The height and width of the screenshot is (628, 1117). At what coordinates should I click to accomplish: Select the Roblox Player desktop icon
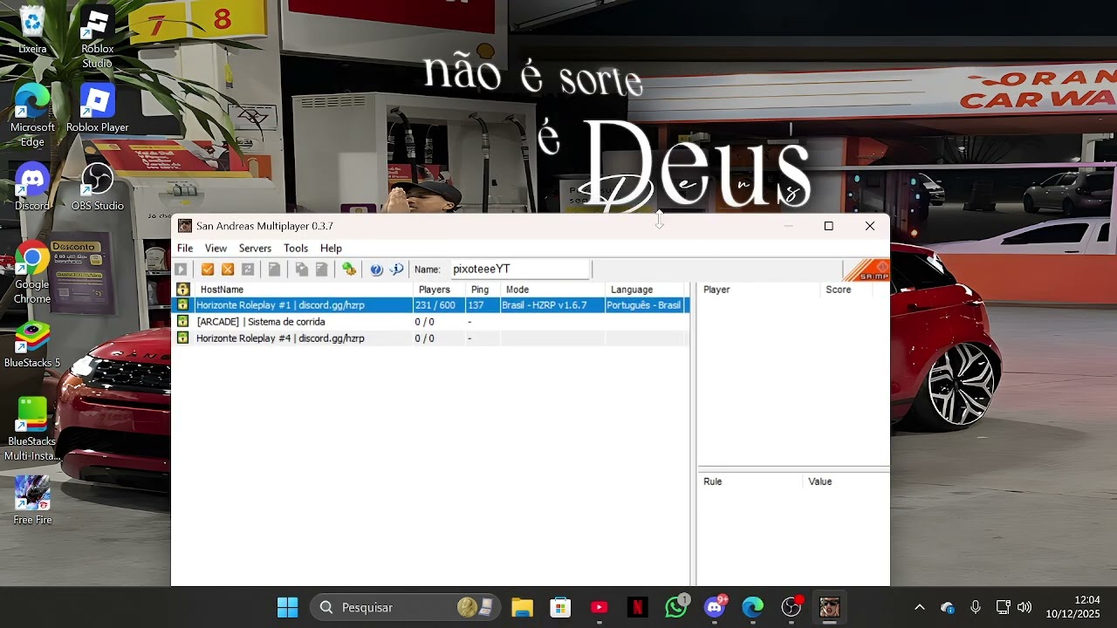(x=97, y=108)
